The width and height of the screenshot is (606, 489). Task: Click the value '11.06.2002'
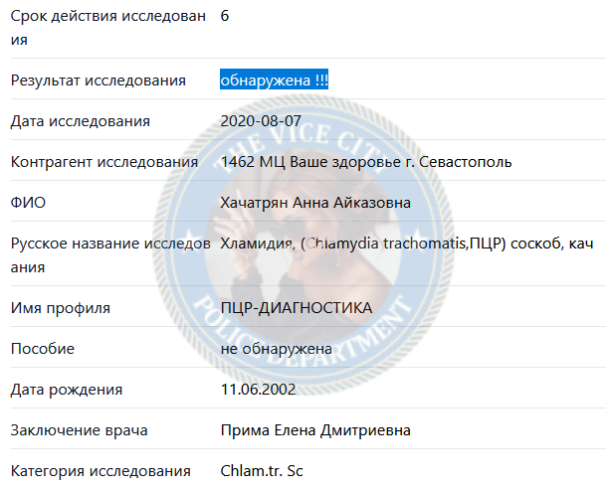coord(258,389)
